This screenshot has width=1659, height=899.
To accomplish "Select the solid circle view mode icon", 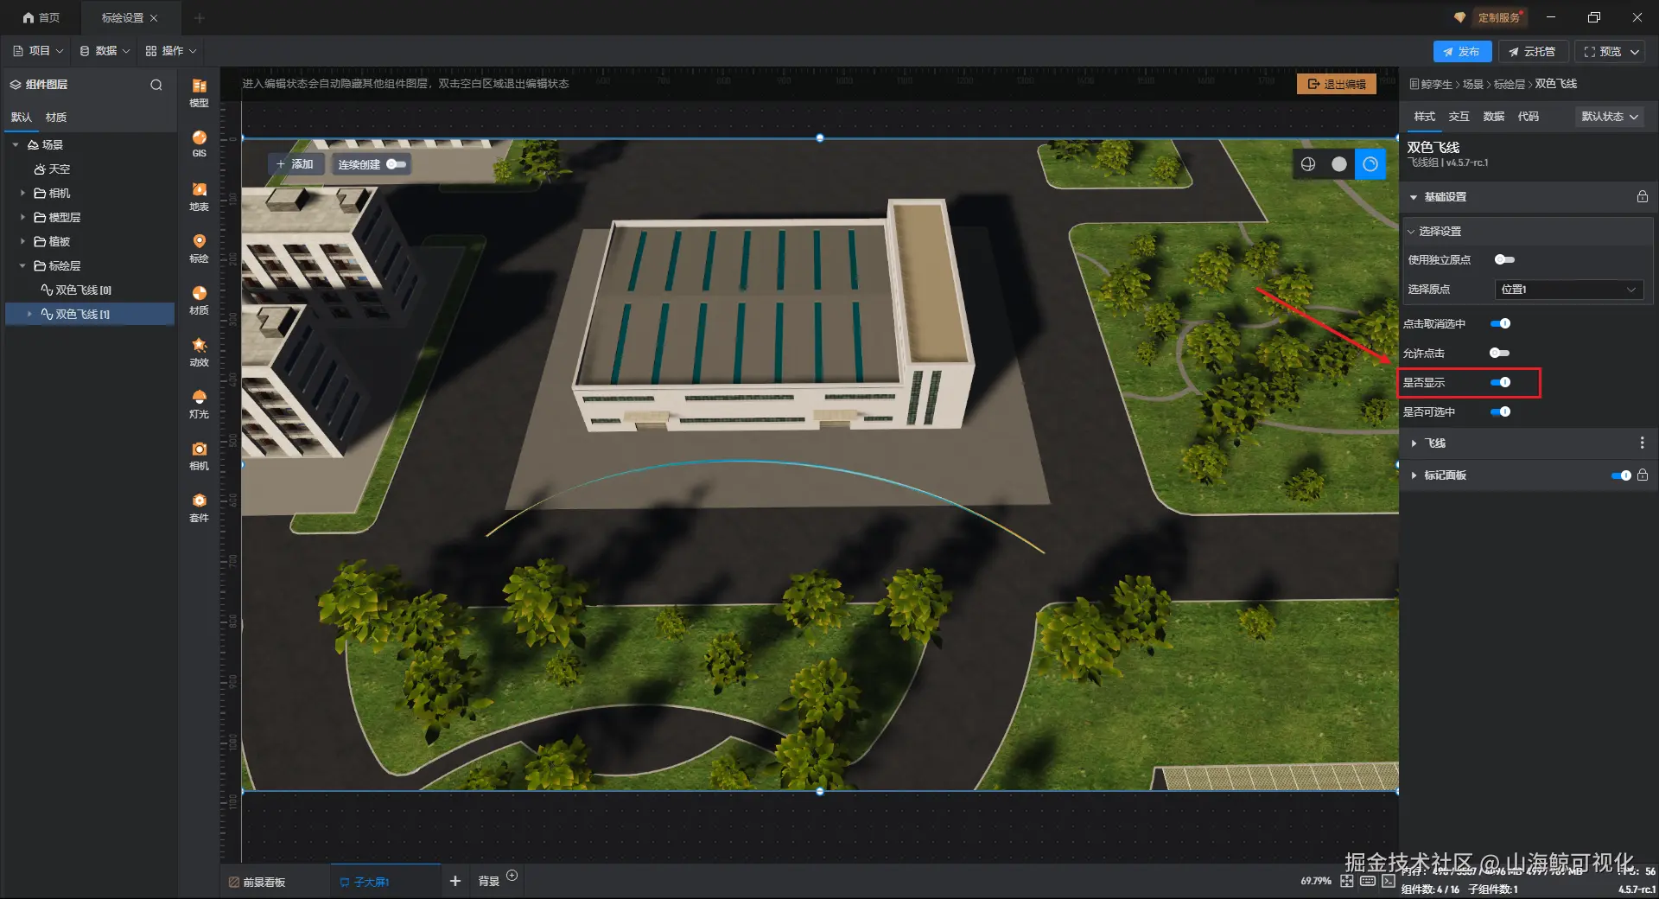I will tap(1339, 164).
